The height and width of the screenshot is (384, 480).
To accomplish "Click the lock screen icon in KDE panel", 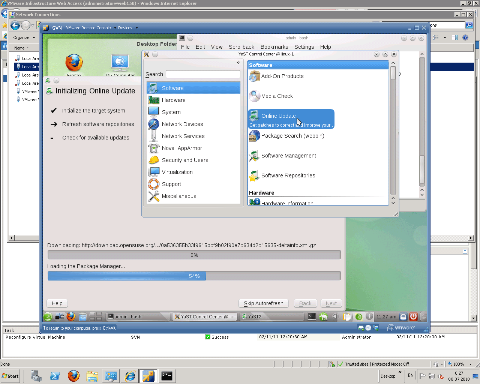I will (x=403, y=317).
